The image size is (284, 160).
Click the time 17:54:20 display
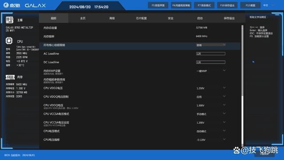point(101,7)
